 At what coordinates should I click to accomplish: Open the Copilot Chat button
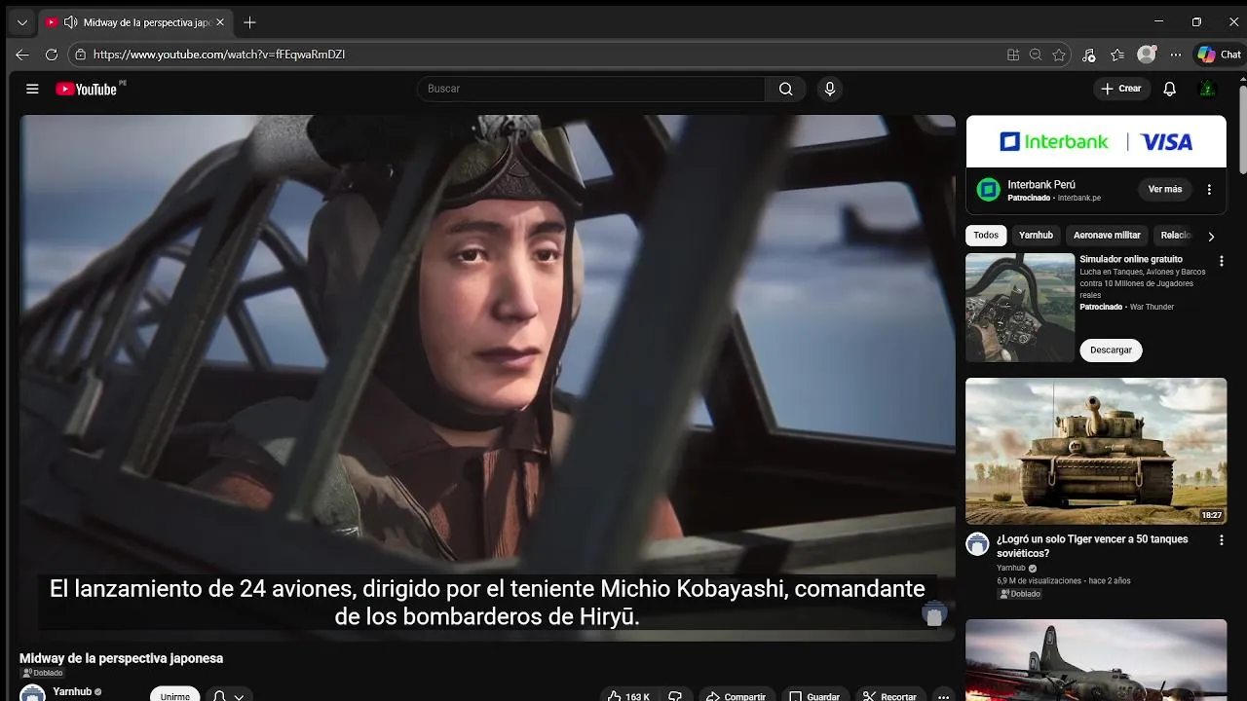[1219, 55]
